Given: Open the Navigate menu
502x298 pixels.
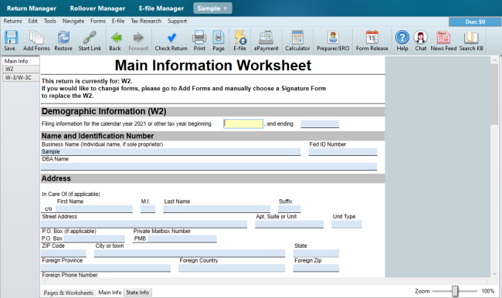Looking at the screenshot, I should click(73, 21).
